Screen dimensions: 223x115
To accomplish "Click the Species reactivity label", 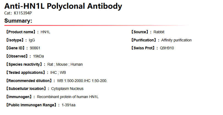I will coord(25,64).
